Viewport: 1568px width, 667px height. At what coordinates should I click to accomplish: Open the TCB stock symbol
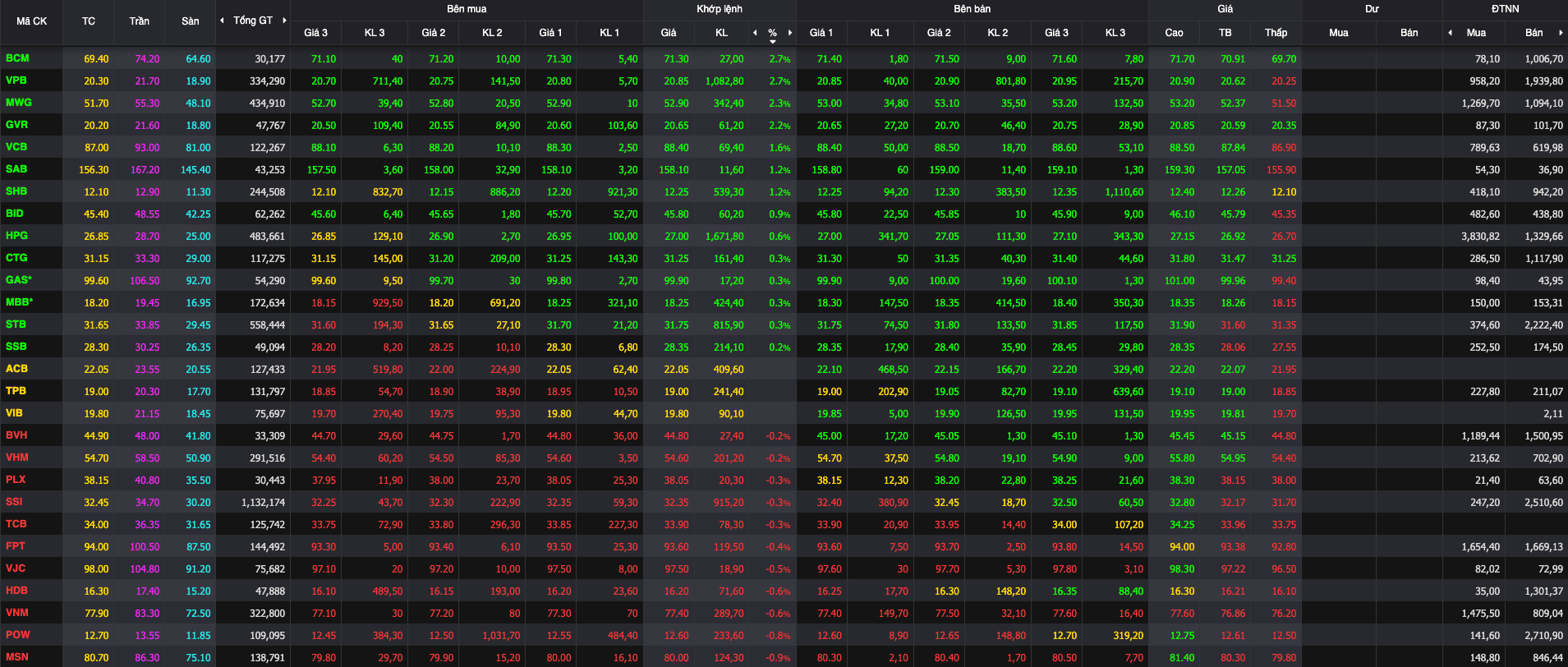(x=16, y=524)
